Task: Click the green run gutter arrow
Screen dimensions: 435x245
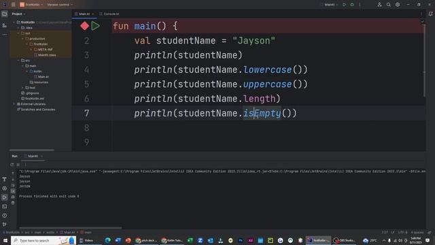Action: (95, 26)
